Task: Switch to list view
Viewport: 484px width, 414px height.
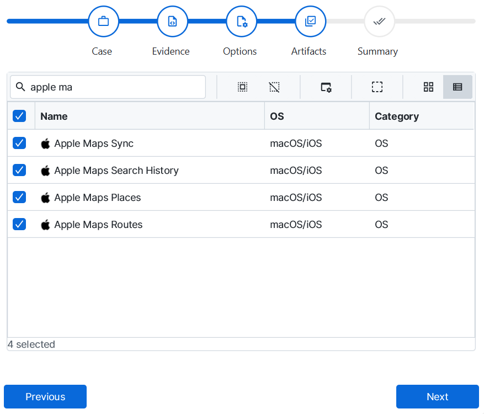Action: pos(458,87)
